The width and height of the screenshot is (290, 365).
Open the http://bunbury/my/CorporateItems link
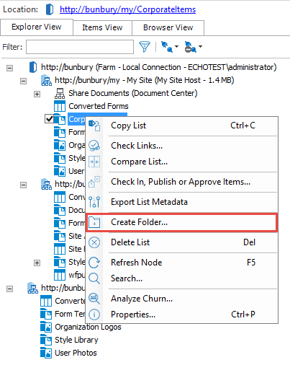tap(128, 9)
